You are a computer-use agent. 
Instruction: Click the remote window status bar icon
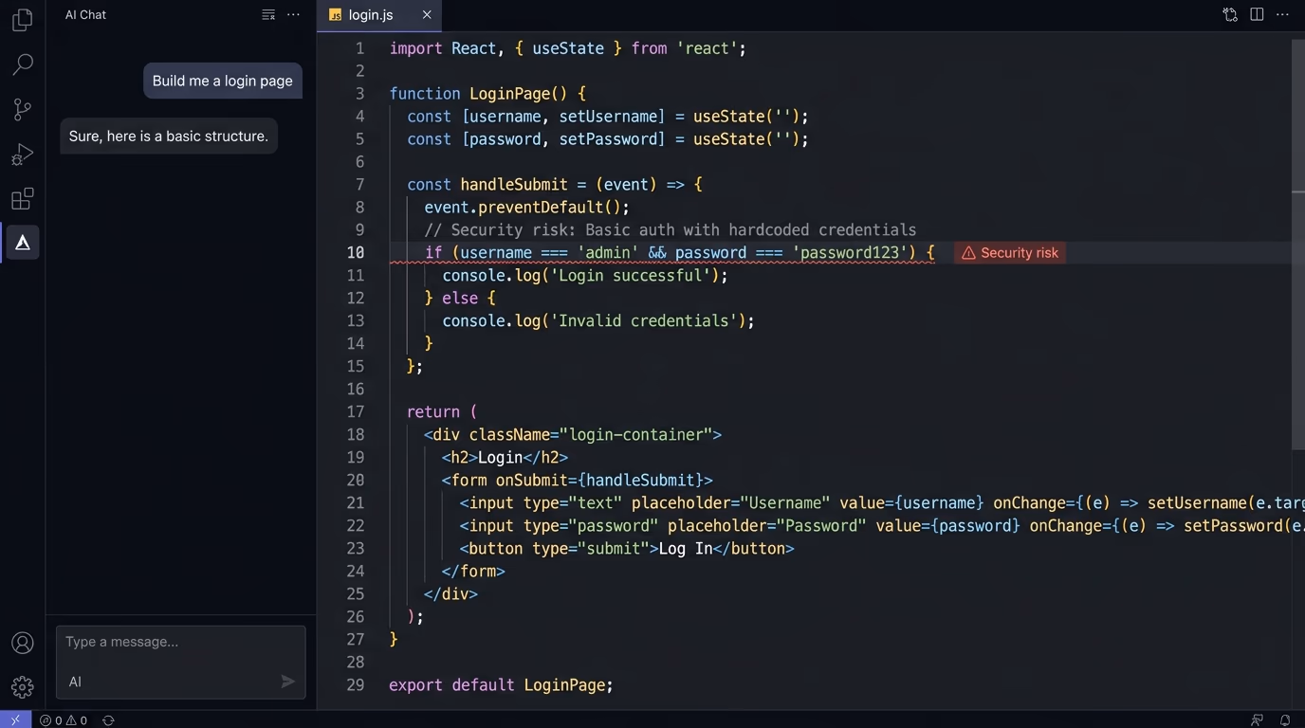coord(15,720)
